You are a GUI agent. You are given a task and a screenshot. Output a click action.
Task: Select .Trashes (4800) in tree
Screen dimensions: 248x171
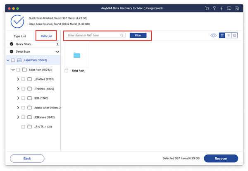click(x=44, y=89)
